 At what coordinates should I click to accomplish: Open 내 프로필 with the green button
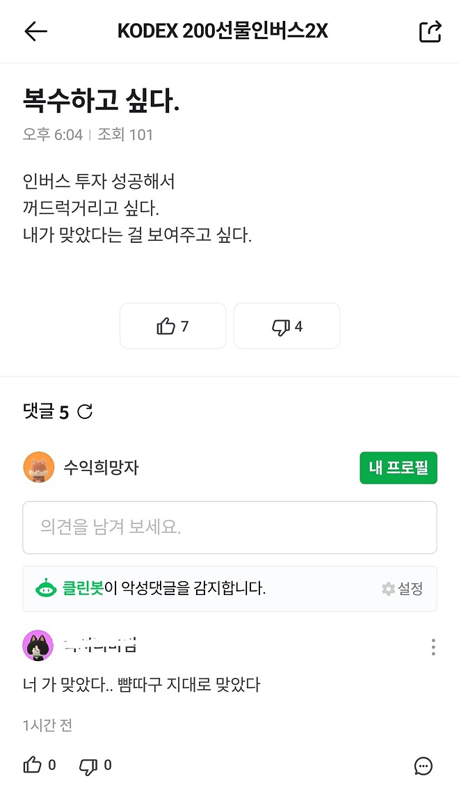pos(398,468)
